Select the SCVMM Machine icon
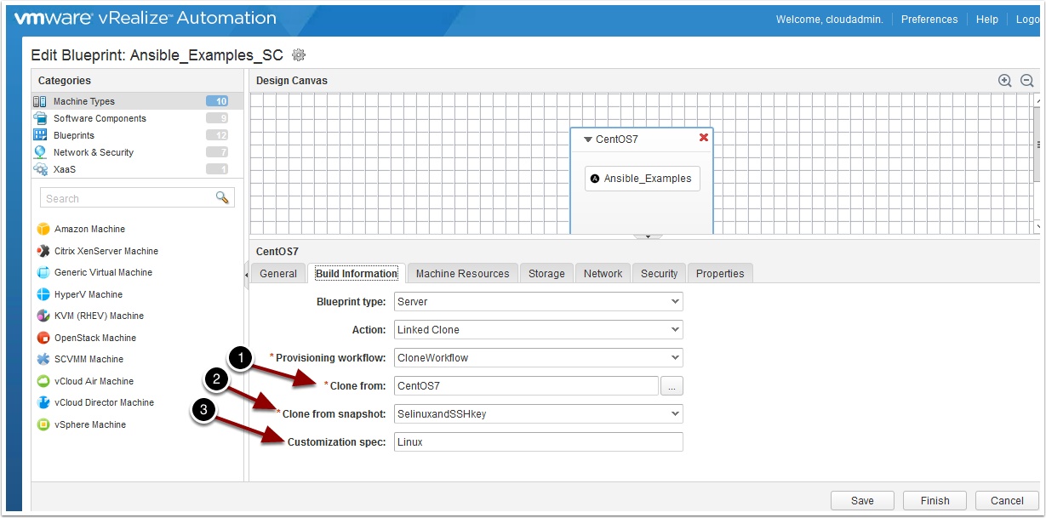The height and width of the screenshot is (518, 1046). tap(43, 359)
